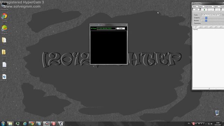Expand the voice selection dropdown in Govorilka
This screenshot has height=126, width=224.
[220, 15]
